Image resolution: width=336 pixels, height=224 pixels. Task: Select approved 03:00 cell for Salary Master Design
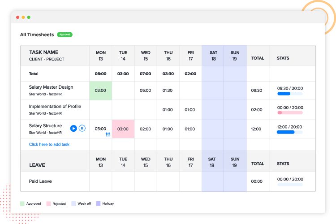click(100, 90)
